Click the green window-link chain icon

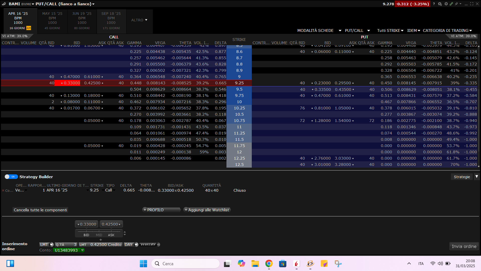pyautogui.click(x=451, y=4)
